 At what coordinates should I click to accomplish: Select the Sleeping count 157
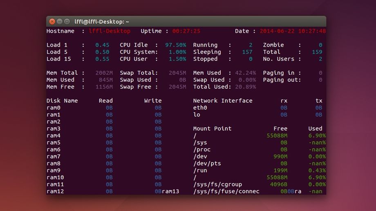[x=247, y=52]
